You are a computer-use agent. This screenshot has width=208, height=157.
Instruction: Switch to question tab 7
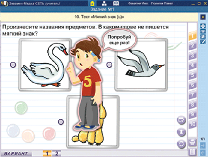pos(193,95)
